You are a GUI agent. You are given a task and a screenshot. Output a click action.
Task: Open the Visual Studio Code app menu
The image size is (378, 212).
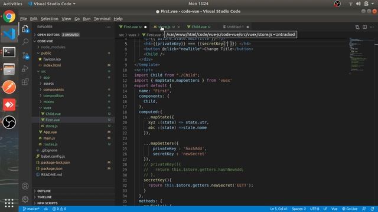(x=51, y=4)
